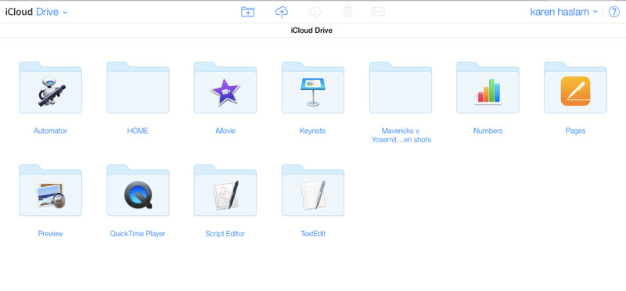Click the greyed download from cloud icon

coord(315,12)
